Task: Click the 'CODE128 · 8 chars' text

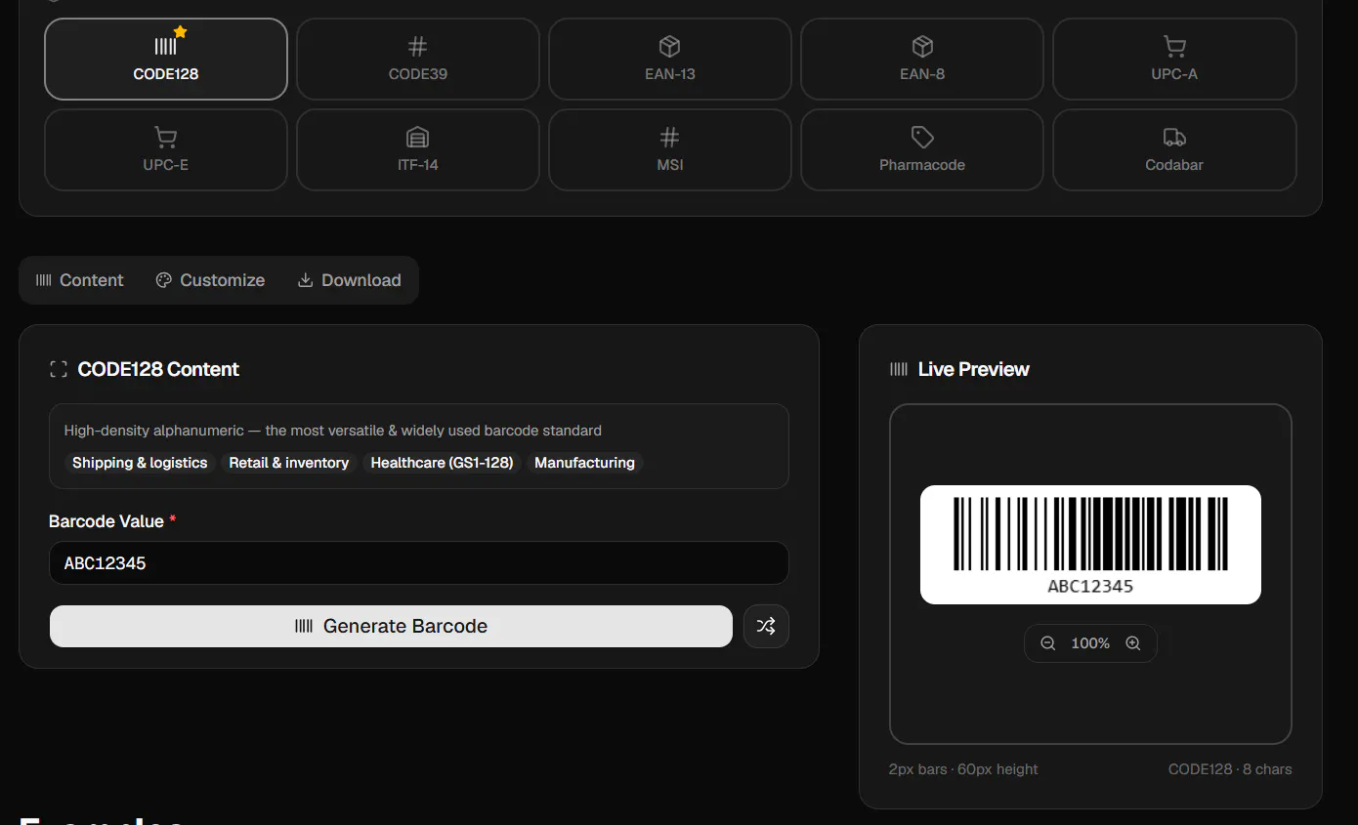Action: tap(1230, 769)
